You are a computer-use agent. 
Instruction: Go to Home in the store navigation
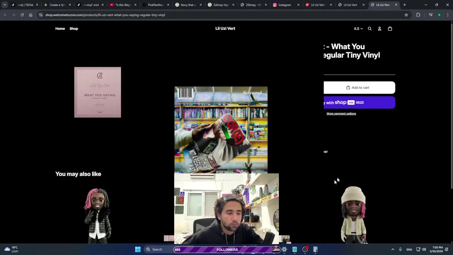click(60, 29)
